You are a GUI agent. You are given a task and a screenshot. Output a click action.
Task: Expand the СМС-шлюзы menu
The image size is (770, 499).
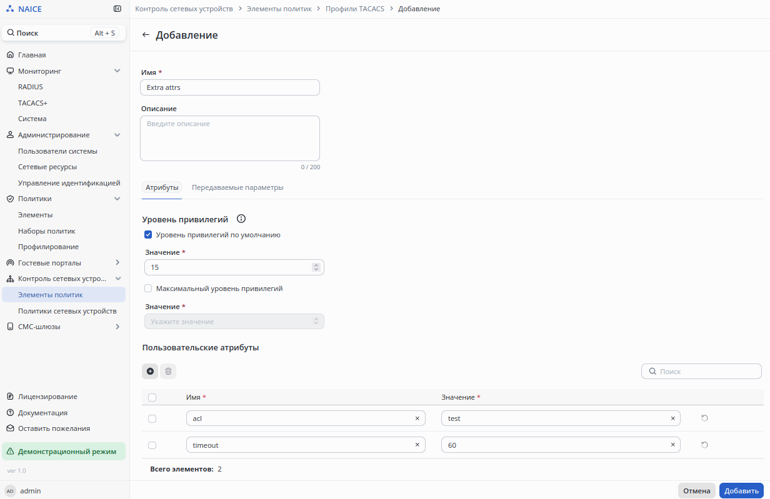[x=117, y=327]
